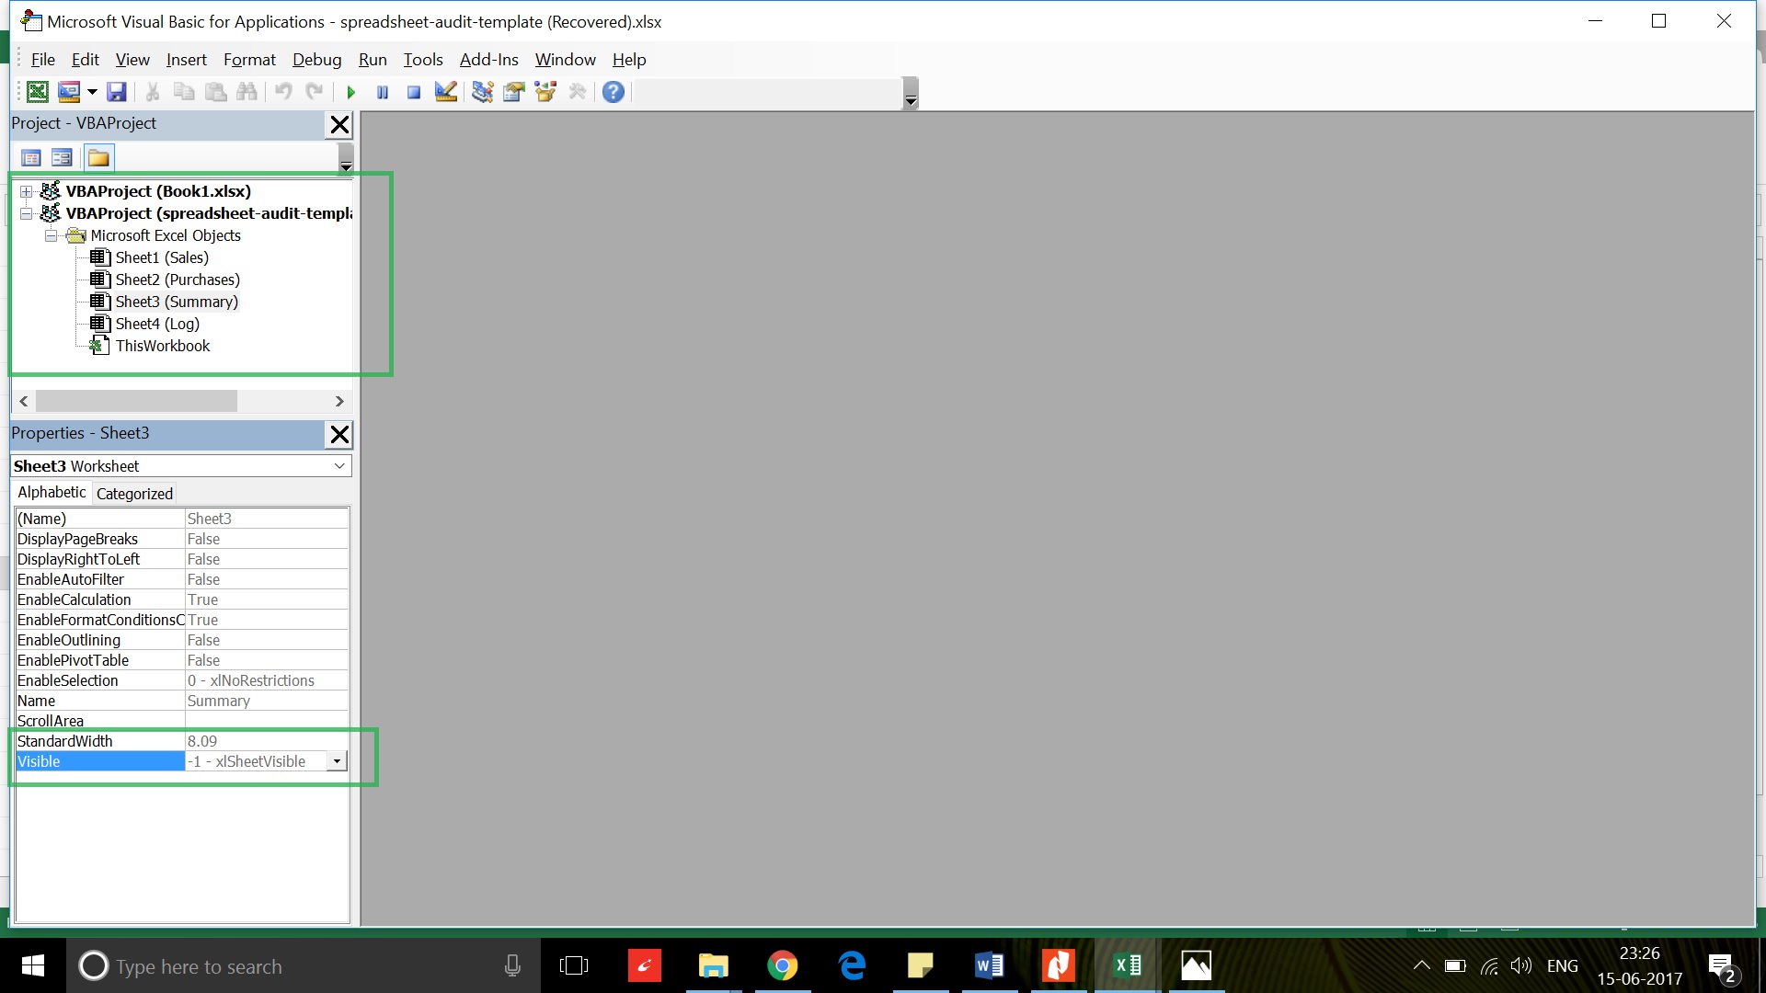Open Object Browser toolbar icon

pos(545,92)
